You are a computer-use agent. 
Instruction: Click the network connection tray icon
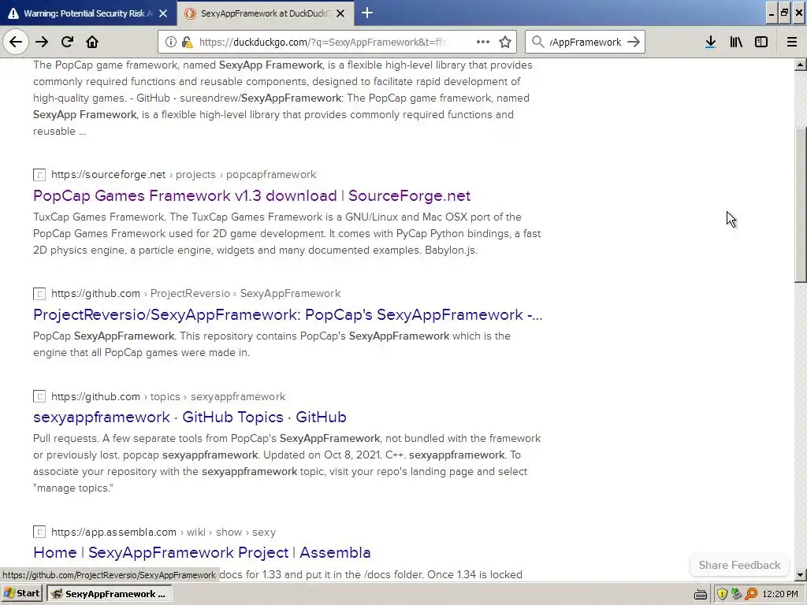[737, 594]
